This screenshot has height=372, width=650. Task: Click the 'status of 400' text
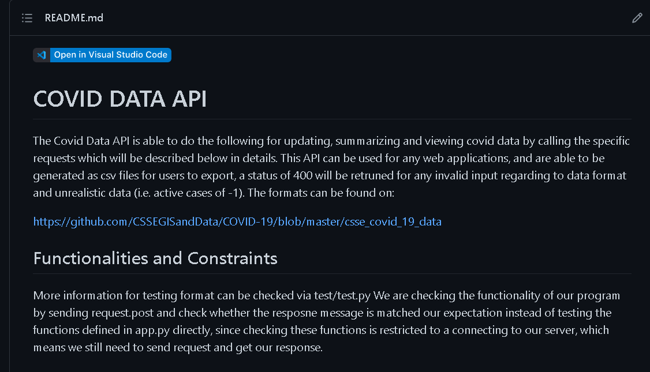click(280, 176)
